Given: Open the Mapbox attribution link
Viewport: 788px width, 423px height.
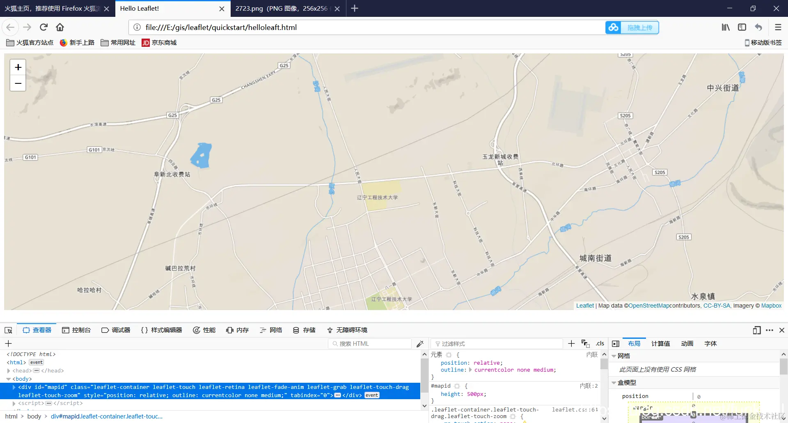Looking at the screenshot, I should coord(771,306).
